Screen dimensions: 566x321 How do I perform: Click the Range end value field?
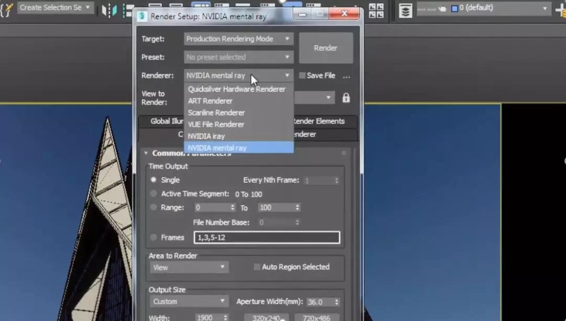click(276, 207)
